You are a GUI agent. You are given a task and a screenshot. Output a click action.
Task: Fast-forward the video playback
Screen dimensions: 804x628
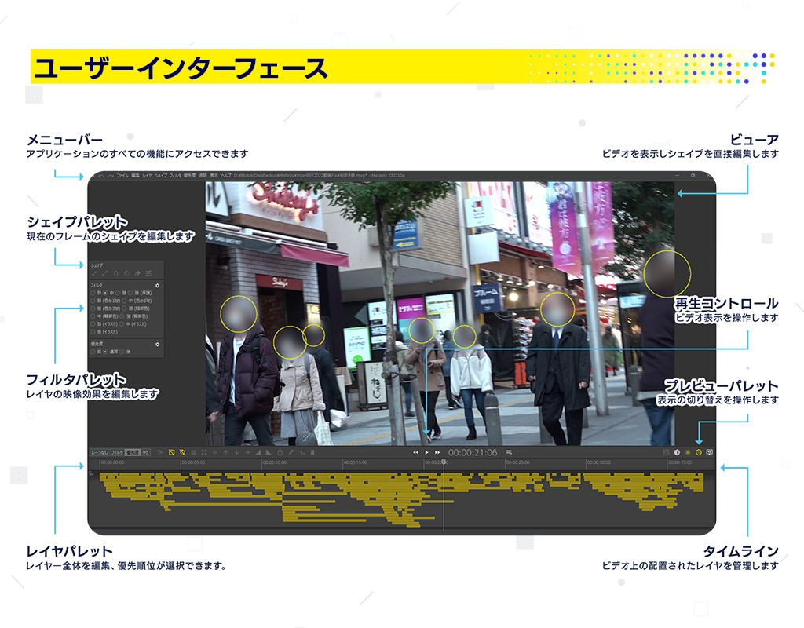437,453
